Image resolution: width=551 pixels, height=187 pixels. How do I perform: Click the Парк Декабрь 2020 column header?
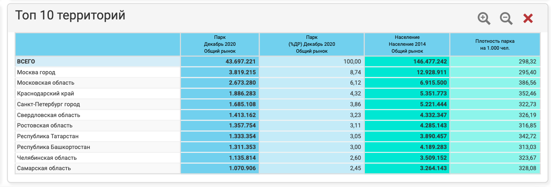(x=219, y=44)
